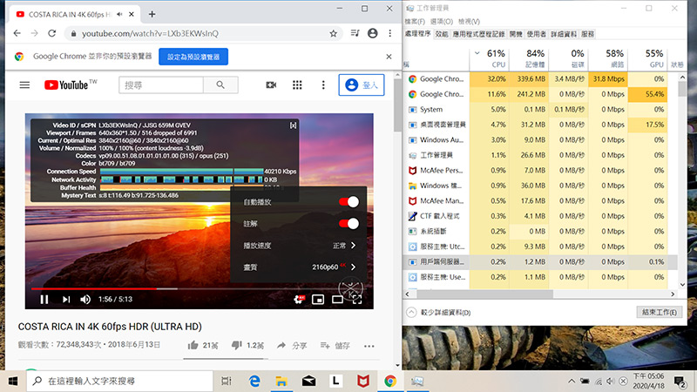The image size is (697, 392).
Task: Close the COSTA RICA YouTube tab
Action: [132, 14]
